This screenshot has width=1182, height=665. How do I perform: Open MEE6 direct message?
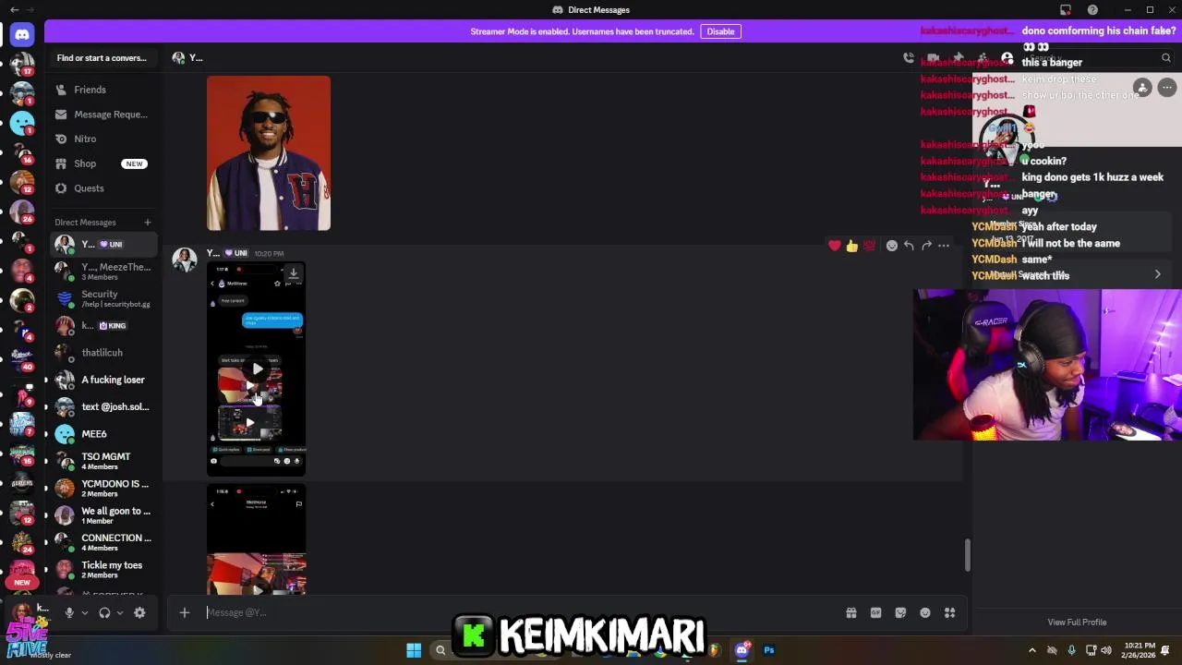[x=103, y=434]
